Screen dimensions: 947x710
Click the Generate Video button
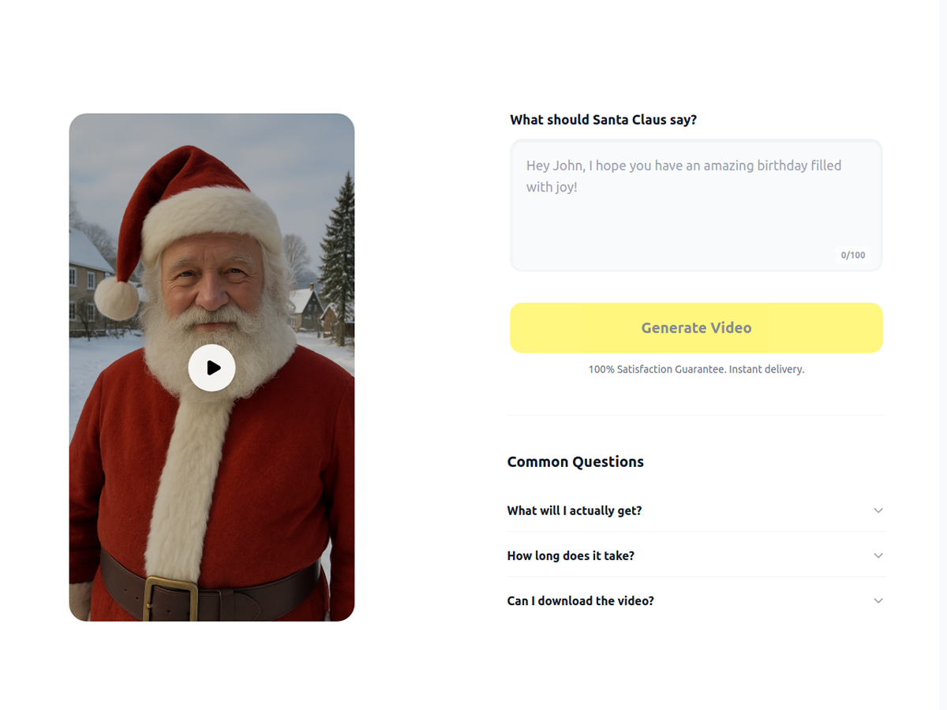click(696, 327)
